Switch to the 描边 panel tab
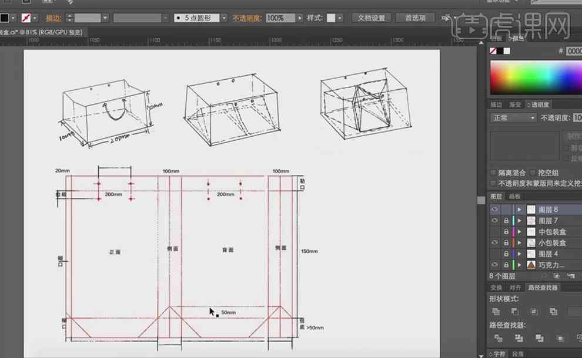This screenshot has width=582, height=358. tap(496, 105)
